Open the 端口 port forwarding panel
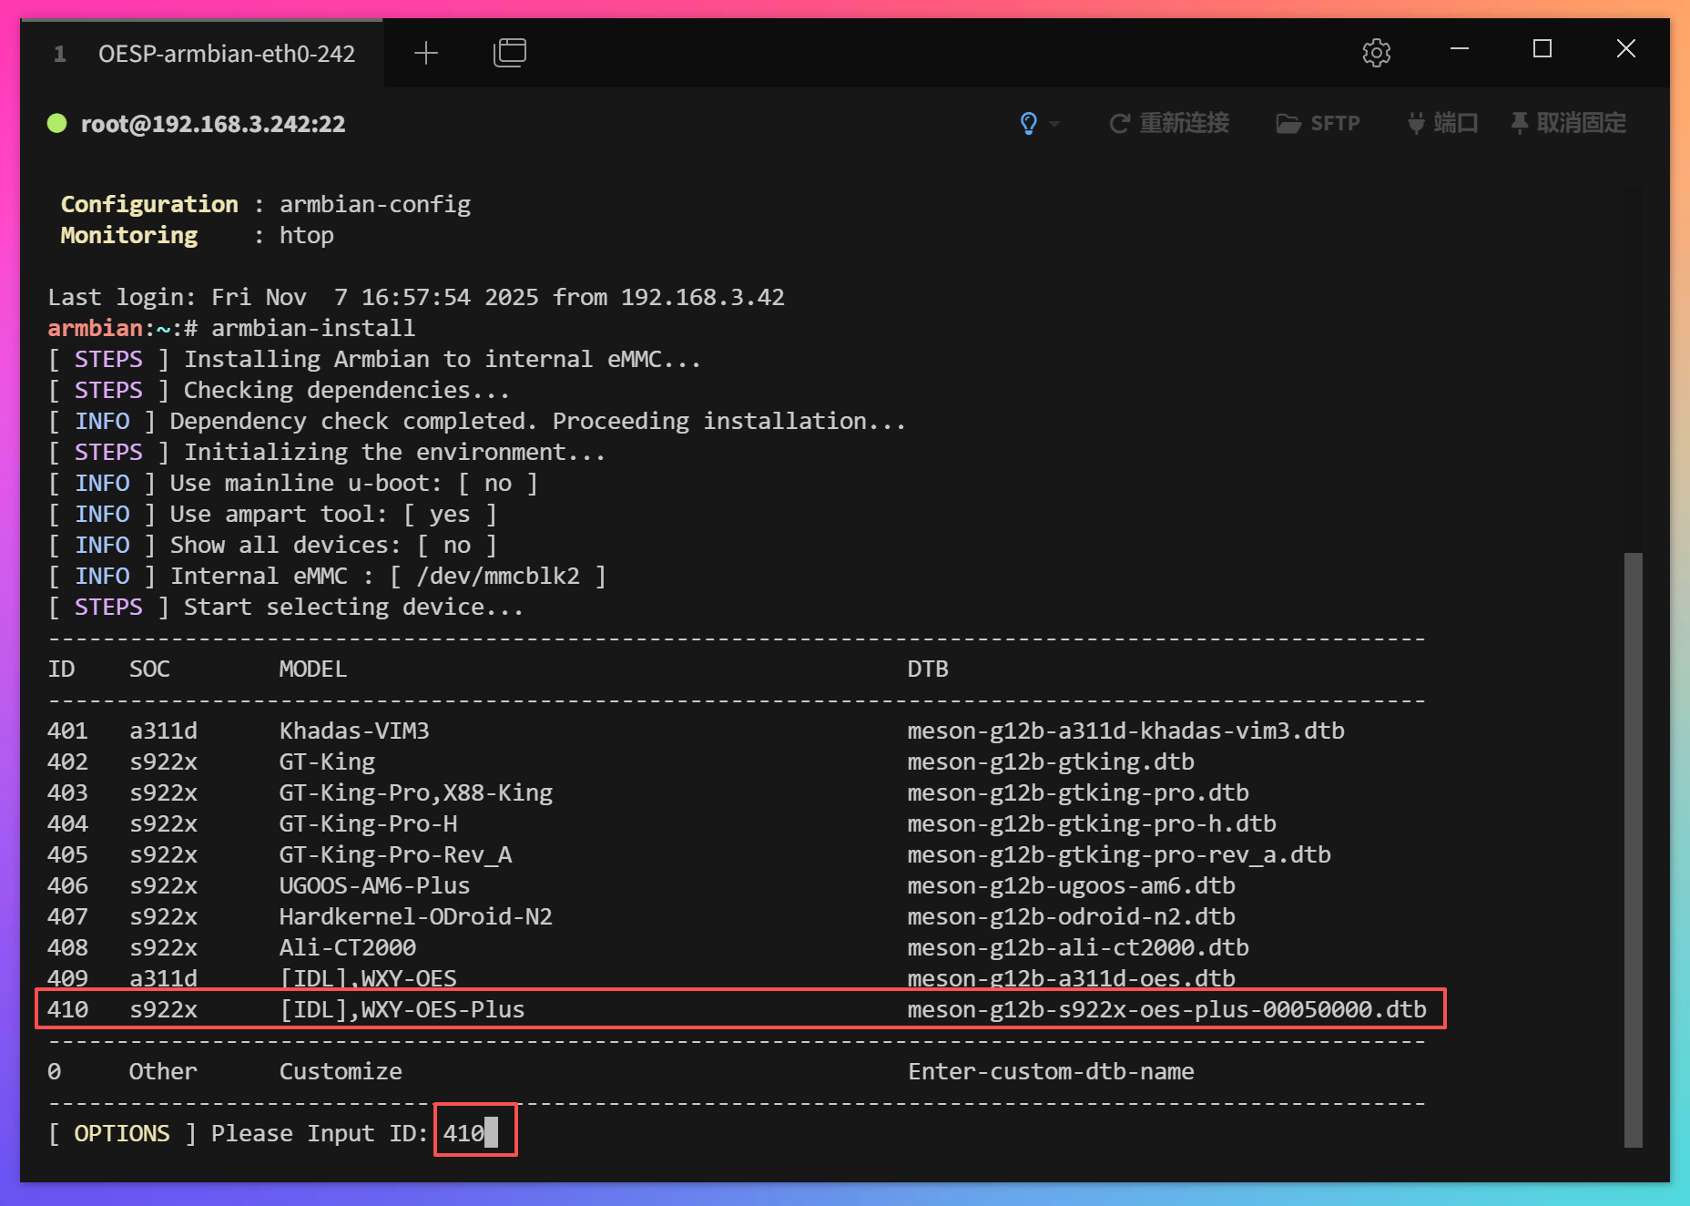1690x1206 pixels. (1442, 123)
